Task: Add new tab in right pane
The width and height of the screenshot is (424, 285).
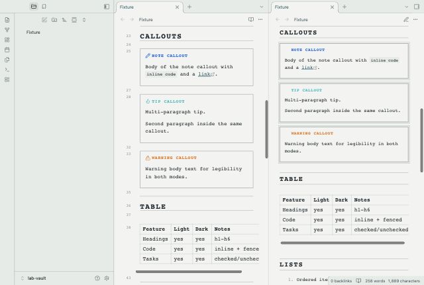Action: click(344, 7)
